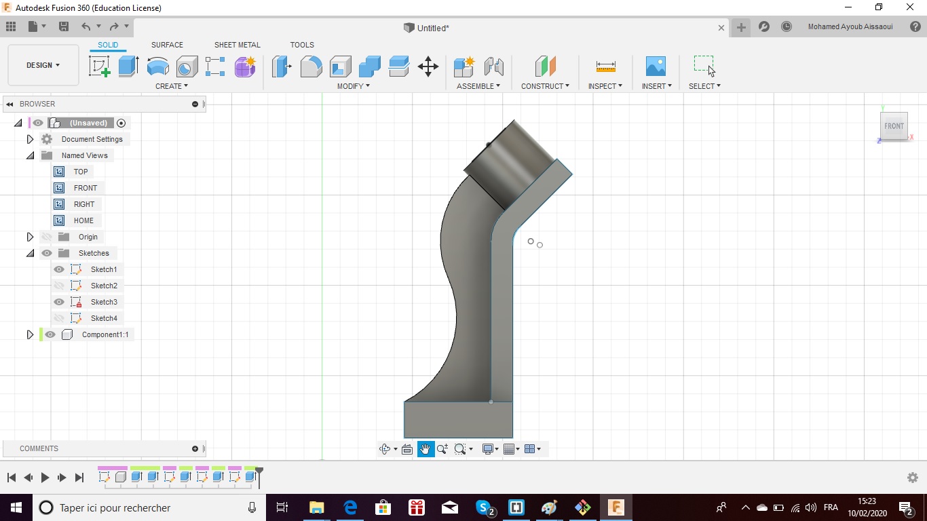The image size is (927, 521).
Task: Toggle visibility of the Origin folder
Action: (x=46, y=237)
